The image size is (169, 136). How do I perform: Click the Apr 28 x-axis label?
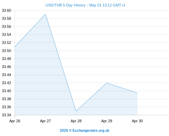click(76, 121)
